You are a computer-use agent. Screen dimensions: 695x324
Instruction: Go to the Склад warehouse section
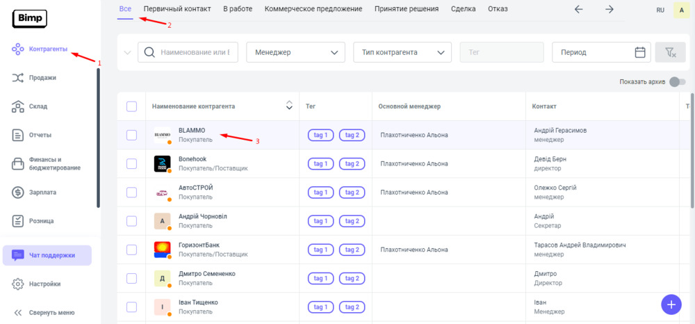click(38, 106)
